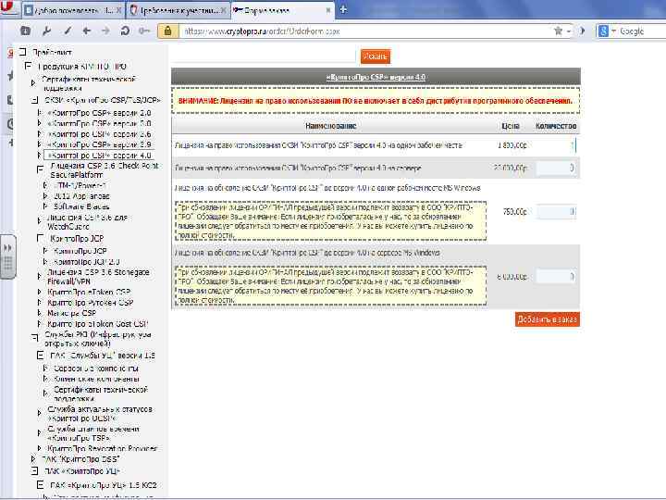This screenshot has width=666, height=500.
Task: Select the КриптоПро Рутокен CSP item
Action: 90,303
